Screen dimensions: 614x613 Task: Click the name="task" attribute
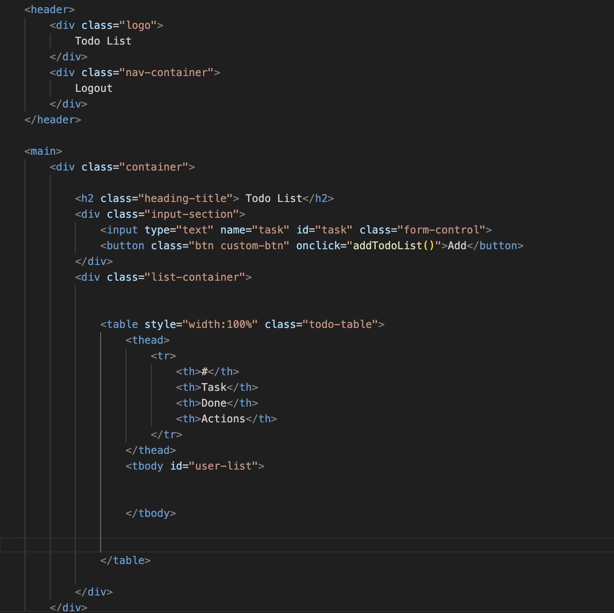click(255, 230)
